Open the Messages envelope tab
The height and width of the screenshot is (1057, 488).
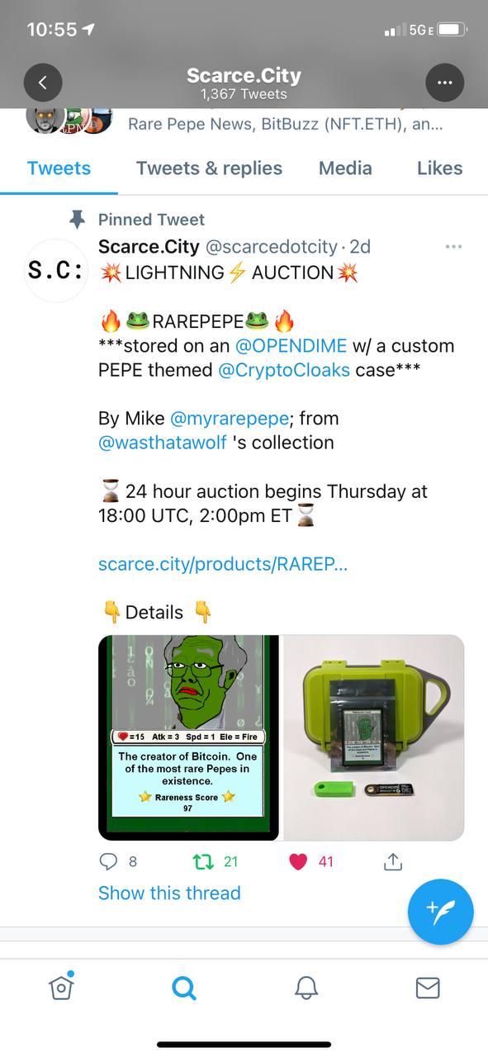(428, 988)
